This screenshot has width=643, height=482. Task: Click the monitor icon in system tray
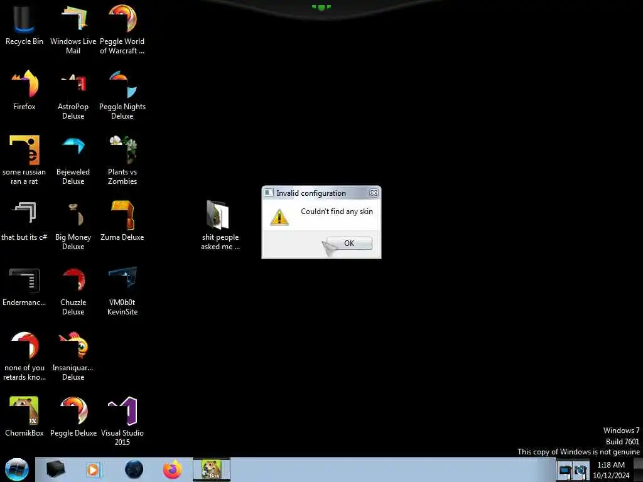tap(565, 470)
